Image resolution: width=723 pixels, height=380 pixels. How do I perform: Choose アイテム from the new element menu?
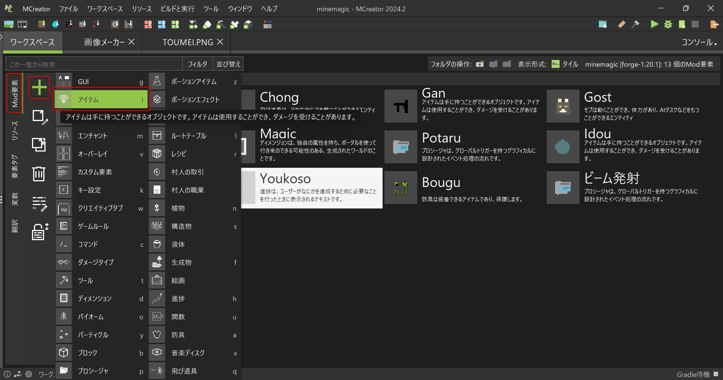[101, 100]
